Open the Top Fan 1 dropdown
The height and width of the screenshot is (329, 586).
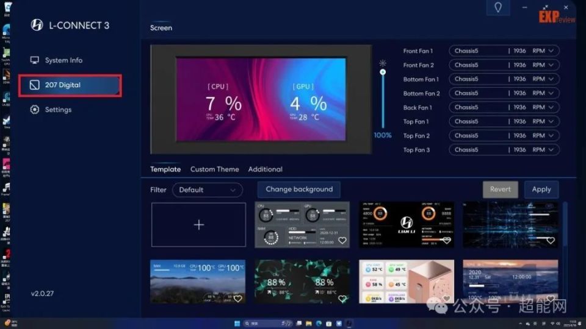[504, 122]
